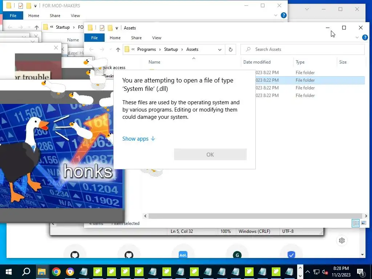Switch Assets to large icons view

pos(363,223)
